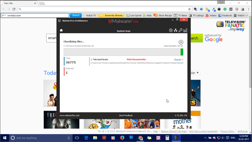Open TV News toolbar link
Image resolution: width=252 pixels, height=142 pixels.
coord(180,15)
